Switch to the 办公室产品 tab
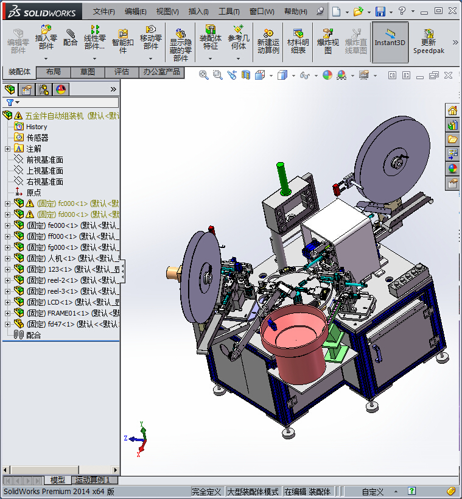The height and width of the screenshot is (499, 462). (x=161, y=72)
